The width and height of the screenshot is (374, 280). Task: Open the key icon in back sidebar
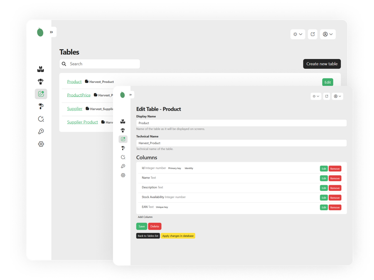click(41, 131)
